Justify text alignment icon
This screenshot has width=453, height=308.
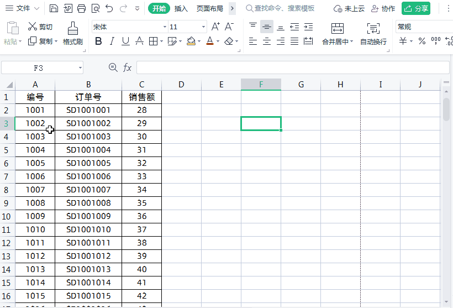294,41
